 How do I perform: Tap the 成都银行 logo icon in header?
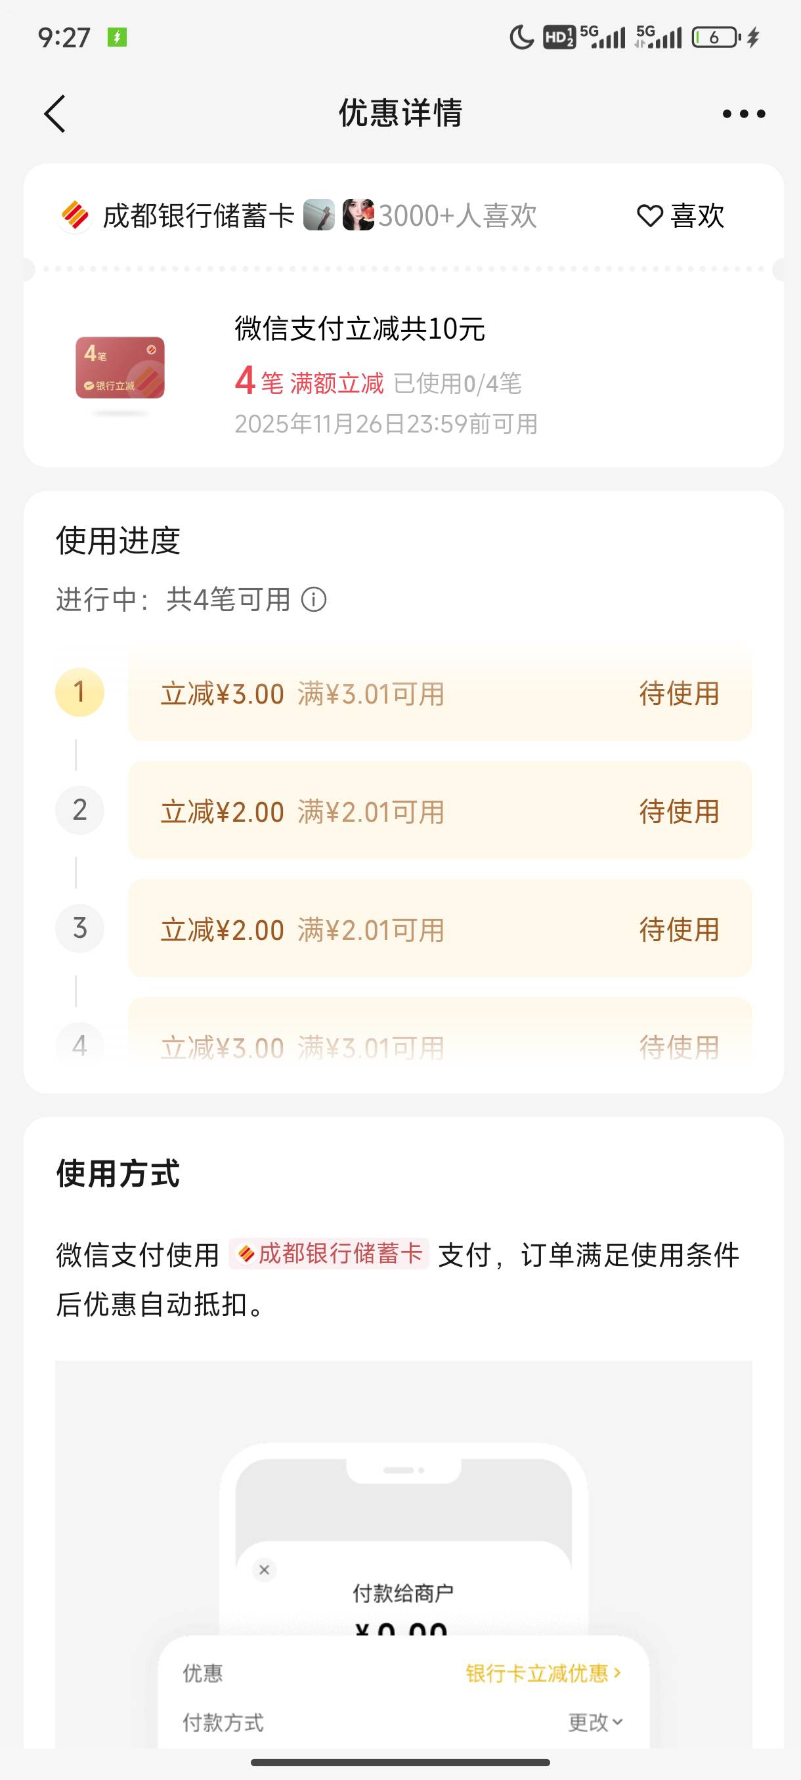(76, 217)
